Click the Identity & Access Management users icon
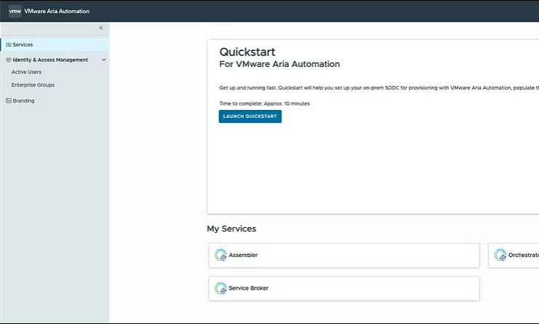The image size is (539, 324). click(x=9, y=60)
